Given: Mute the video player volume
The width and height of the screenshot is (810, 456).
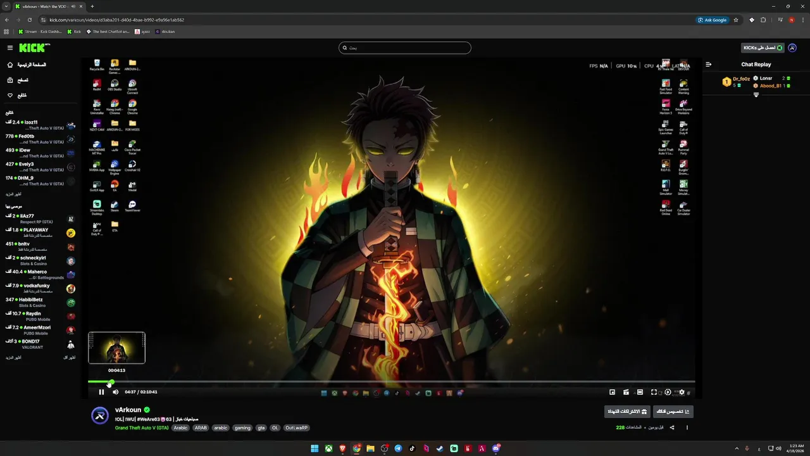Looking at the screenshot, I should [115, 392].
